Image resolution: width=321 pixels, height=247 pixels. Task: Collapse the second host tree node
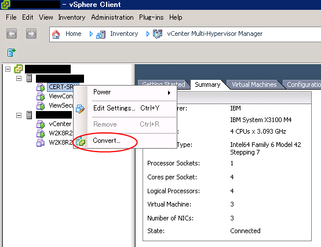(19, 116)
